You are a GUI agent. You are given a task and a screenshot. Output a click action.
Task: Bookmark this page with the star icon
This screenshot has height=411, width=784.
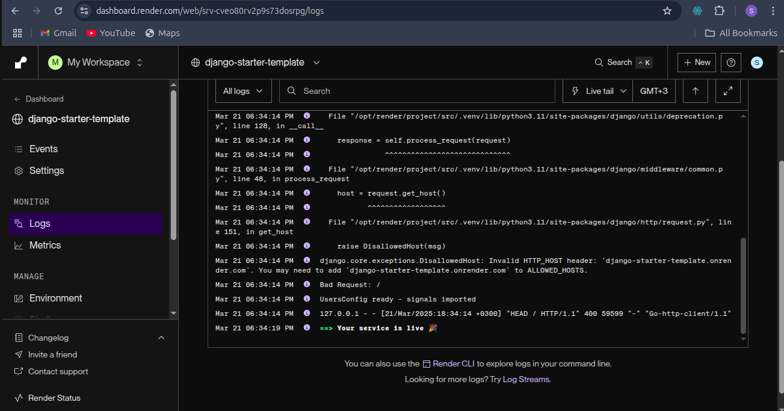point(667,11)
